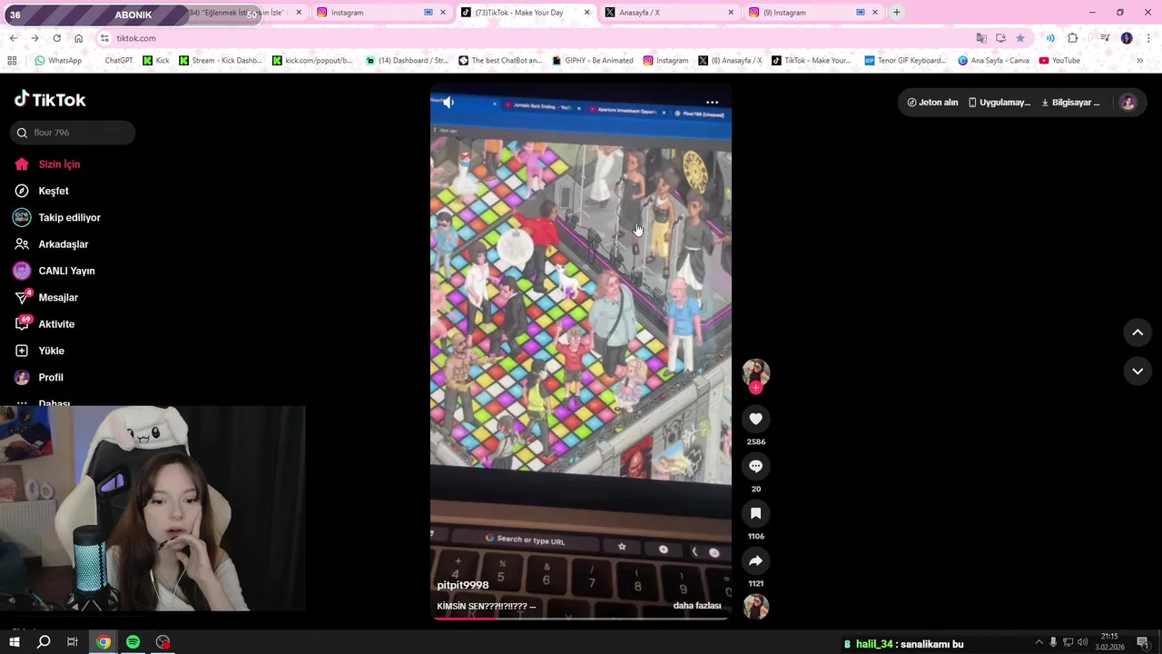This screenshot has width=1162, height=654.
Task: Open a new browser tab
Action: pos(897,13)
